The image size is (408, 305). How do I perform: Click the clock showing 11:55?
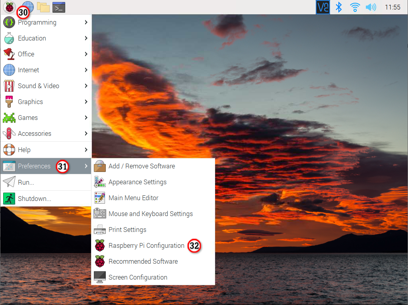click(392, 7)
